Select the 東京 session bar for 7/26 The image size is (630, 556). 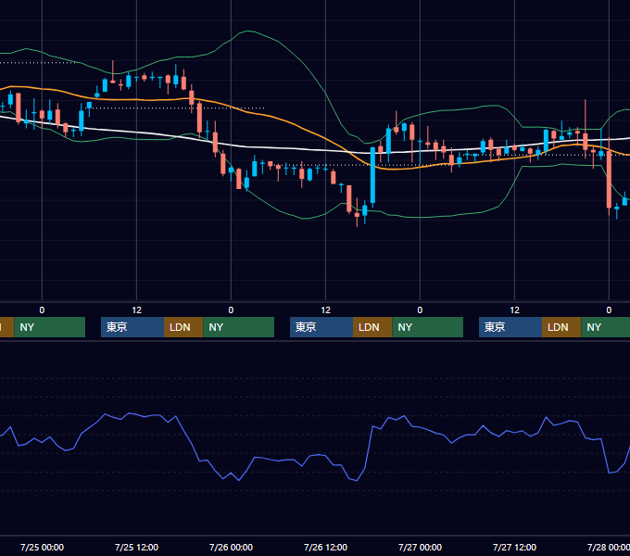tap(321, 327)
